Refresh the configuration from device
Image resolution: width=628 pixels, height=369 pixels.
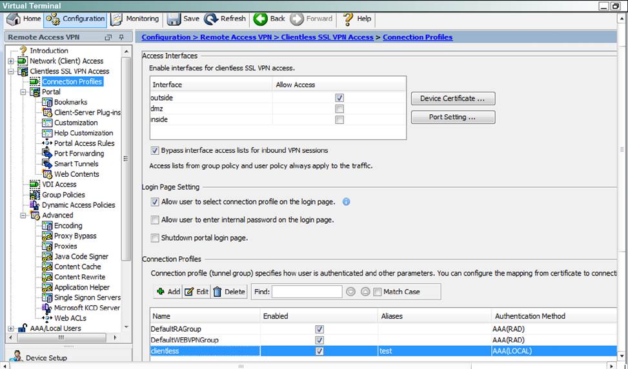pos(225,19)
